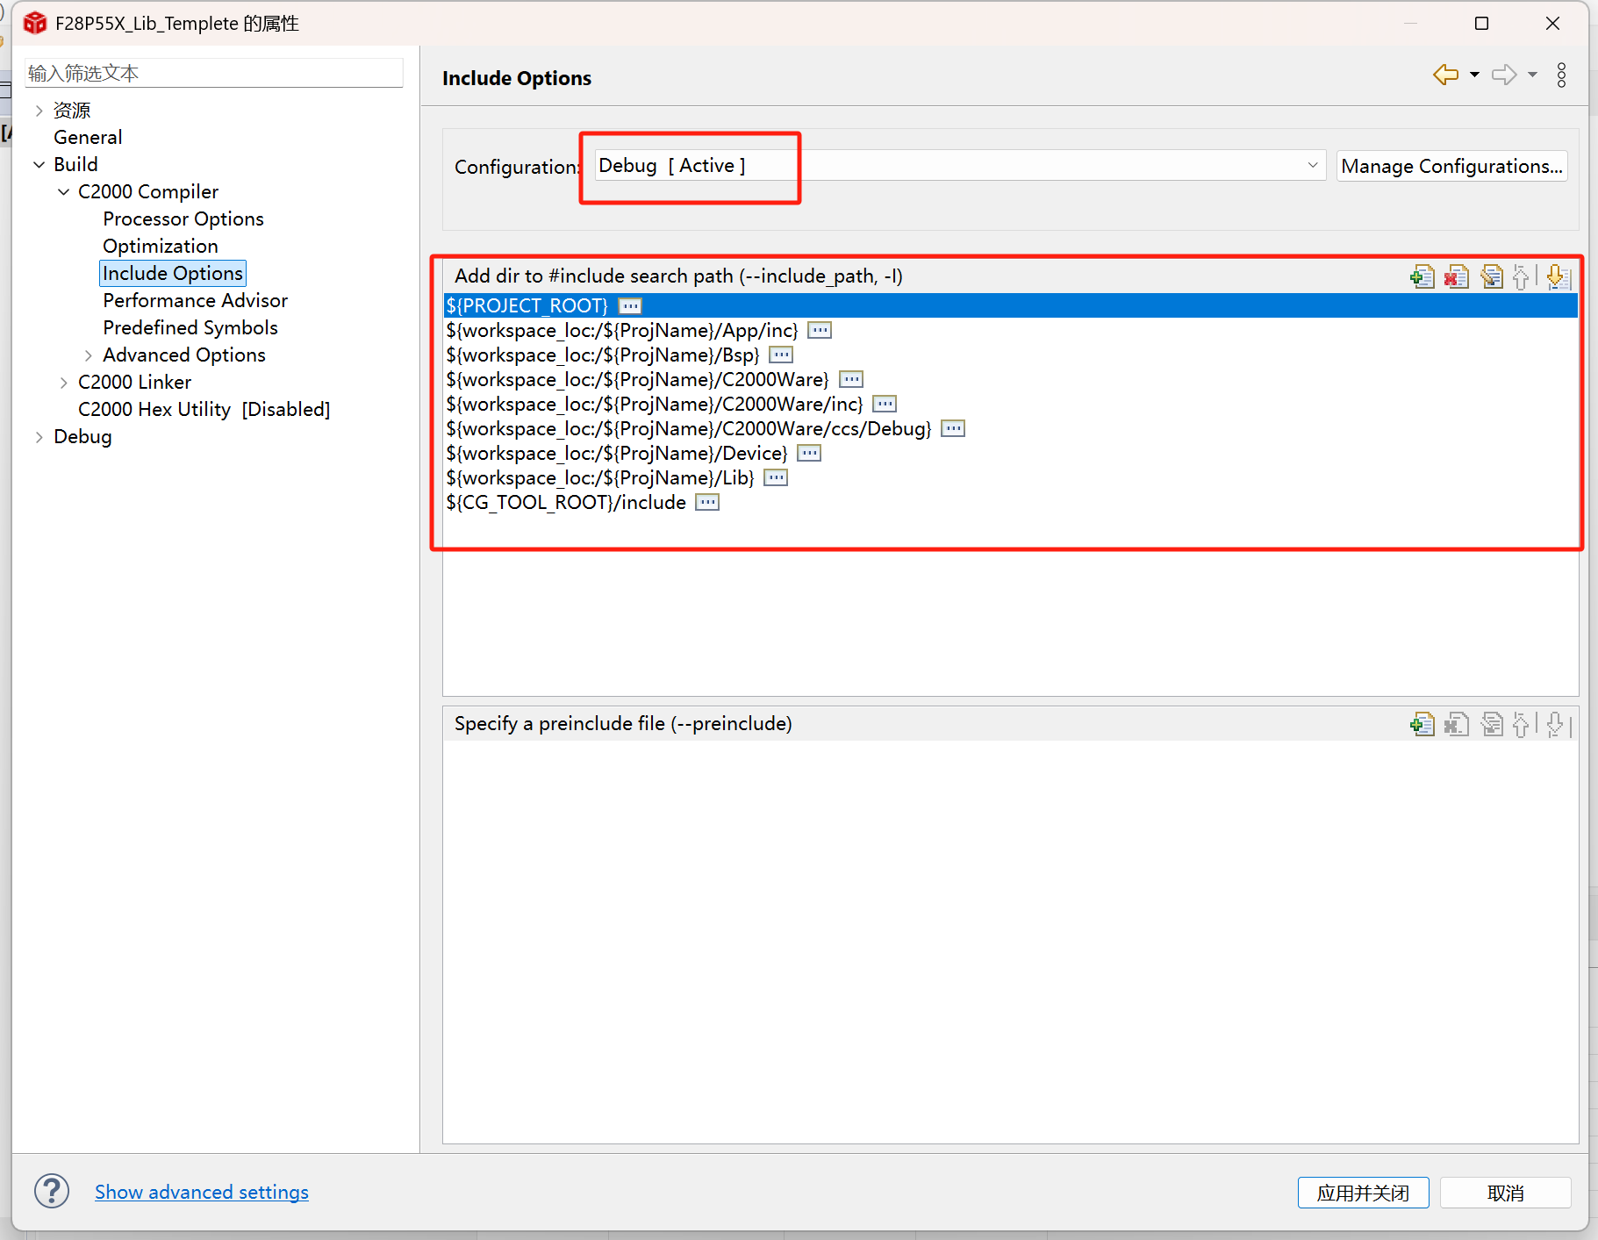Select the C2000Ware/ccs/Debug path row
1598x1240 pixels.
pos(1011,428)
